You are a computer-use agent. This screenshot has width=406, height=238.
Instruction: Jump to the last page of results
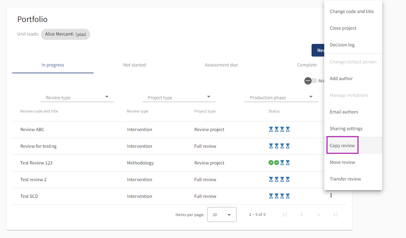335,215
